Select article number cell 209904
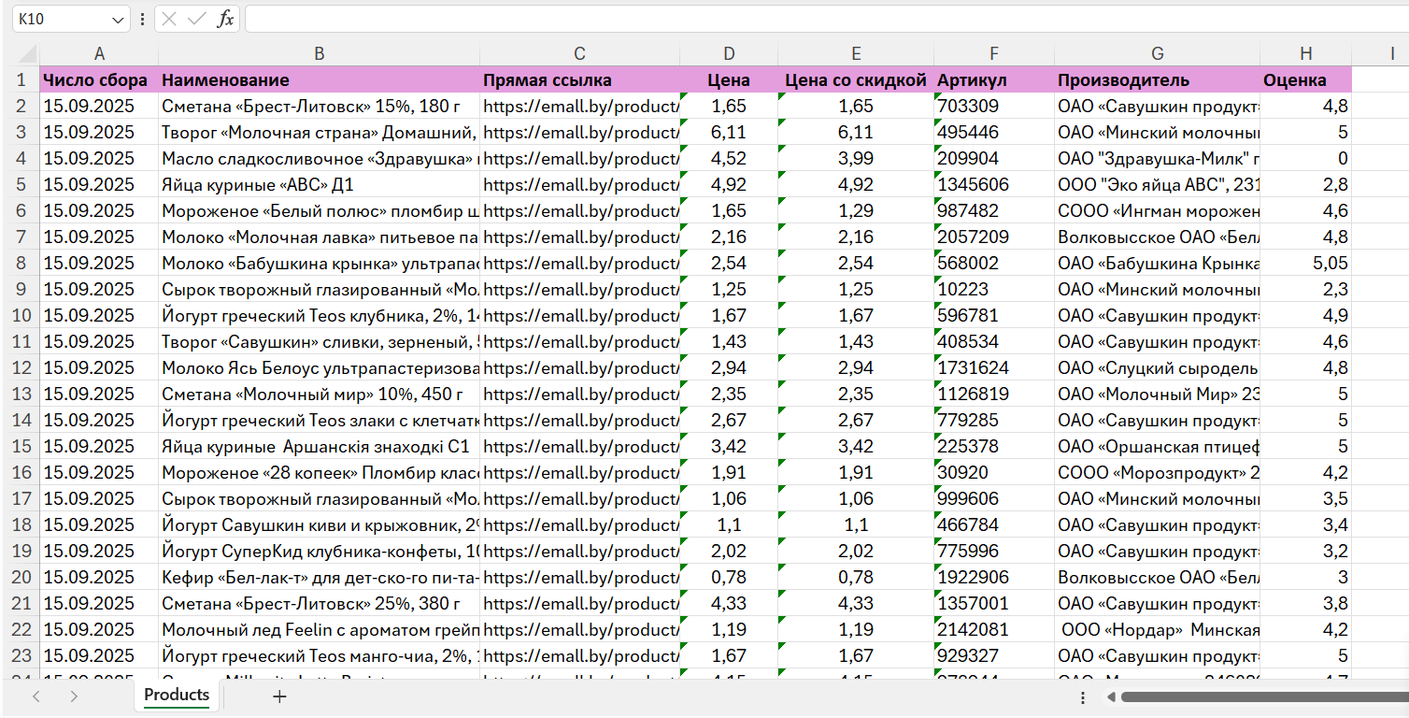 (x=994, y=158)
